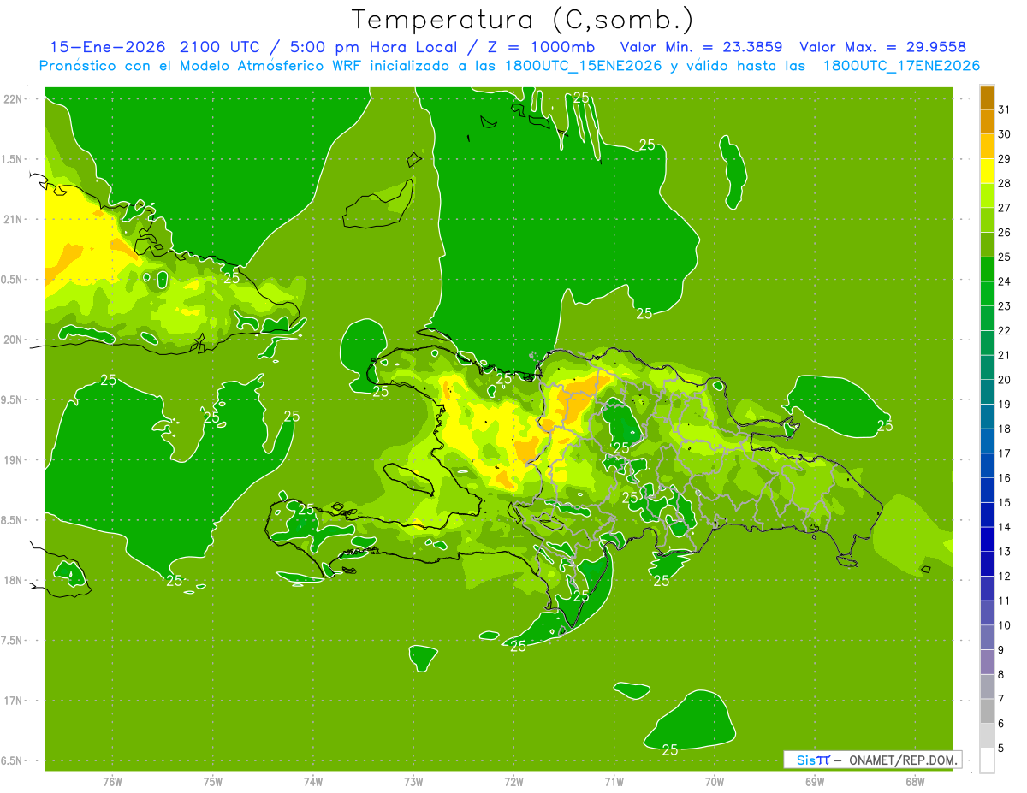This screenshot has height=793, width=1027.
Task: Click the number 28 on the color scale
Action: click(1004, 183)
